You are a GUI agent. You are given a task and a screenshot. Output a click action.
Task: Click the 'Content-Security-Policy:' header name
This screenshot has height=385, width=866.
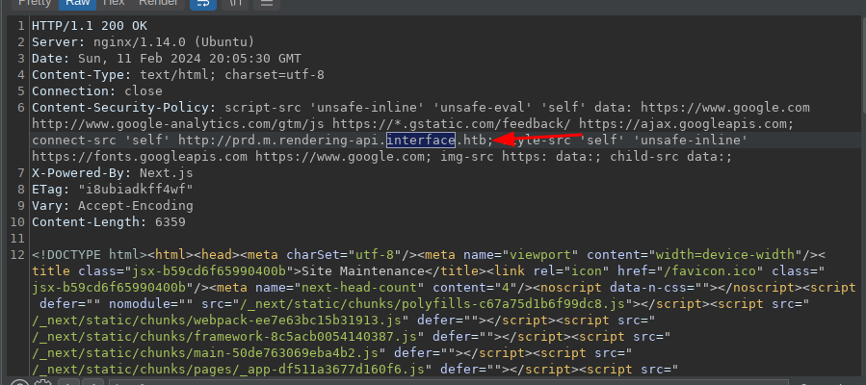124,108
